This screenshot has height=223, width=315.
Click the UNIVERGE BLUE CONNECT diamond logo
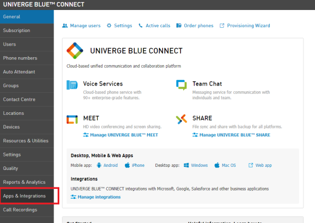(75, 50)
